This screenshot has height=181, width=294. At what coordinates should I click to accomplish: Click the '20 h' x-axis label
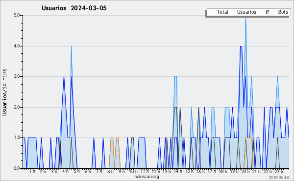[x=245, y=172]
